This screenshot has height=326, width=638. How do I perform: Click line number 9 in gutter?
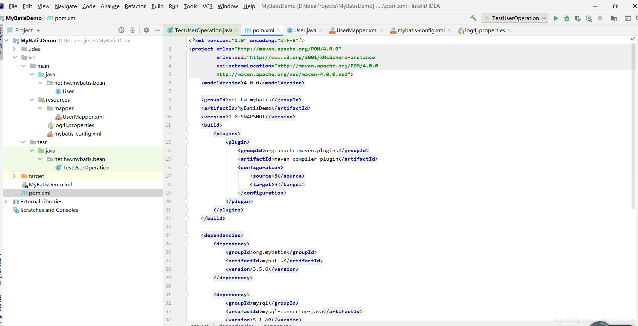point(170,108)
